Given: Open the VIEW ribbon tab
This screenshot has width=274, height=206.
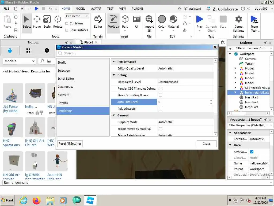Looking at the screenshot, I should pos(123,9).
